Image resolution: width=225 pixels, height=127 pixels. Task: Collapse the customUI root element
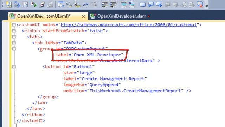[x=14, y=25]
